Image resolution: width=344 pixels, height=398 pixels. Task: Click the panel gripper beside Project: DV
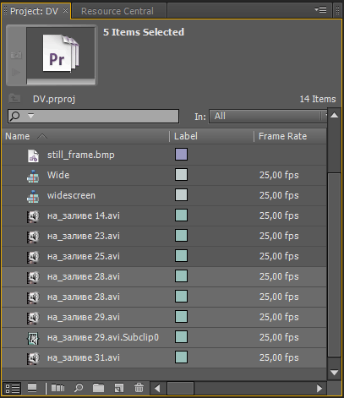5,11
